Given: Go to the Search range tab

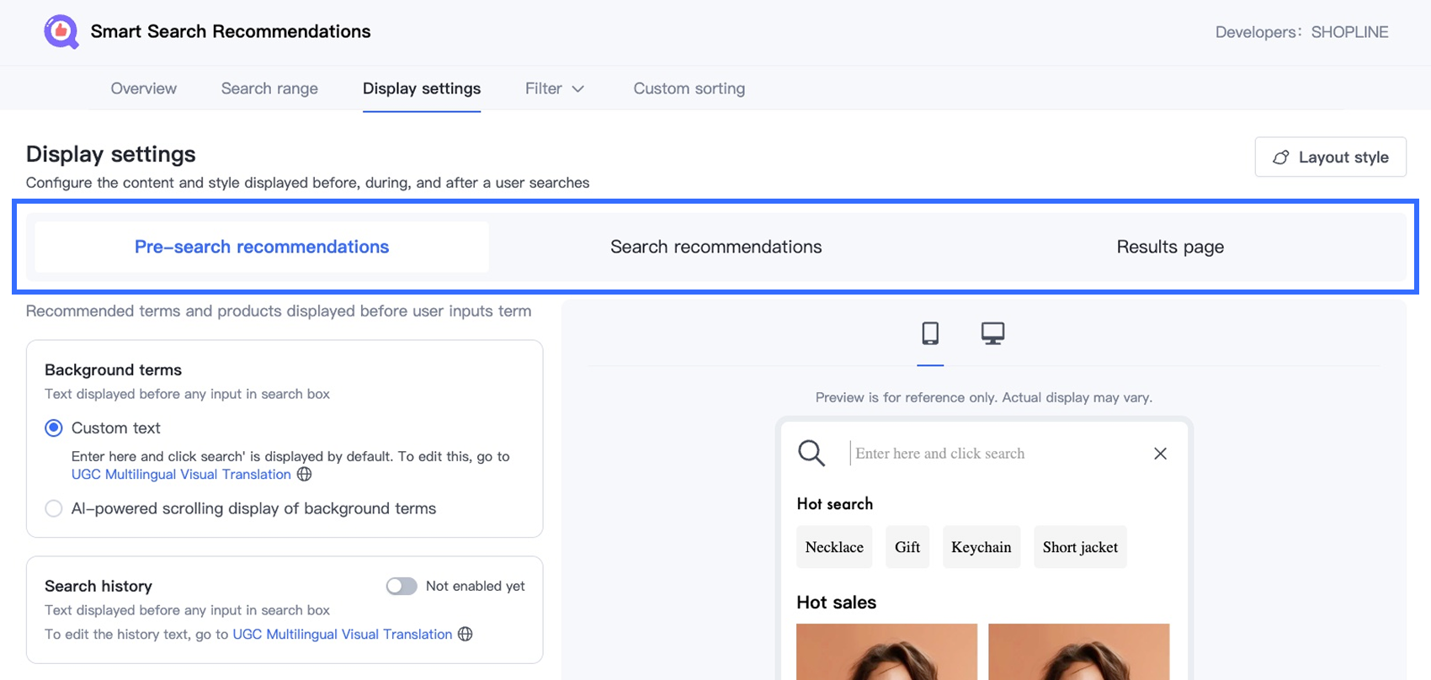Looking at the screenshot, I should 269,88.
